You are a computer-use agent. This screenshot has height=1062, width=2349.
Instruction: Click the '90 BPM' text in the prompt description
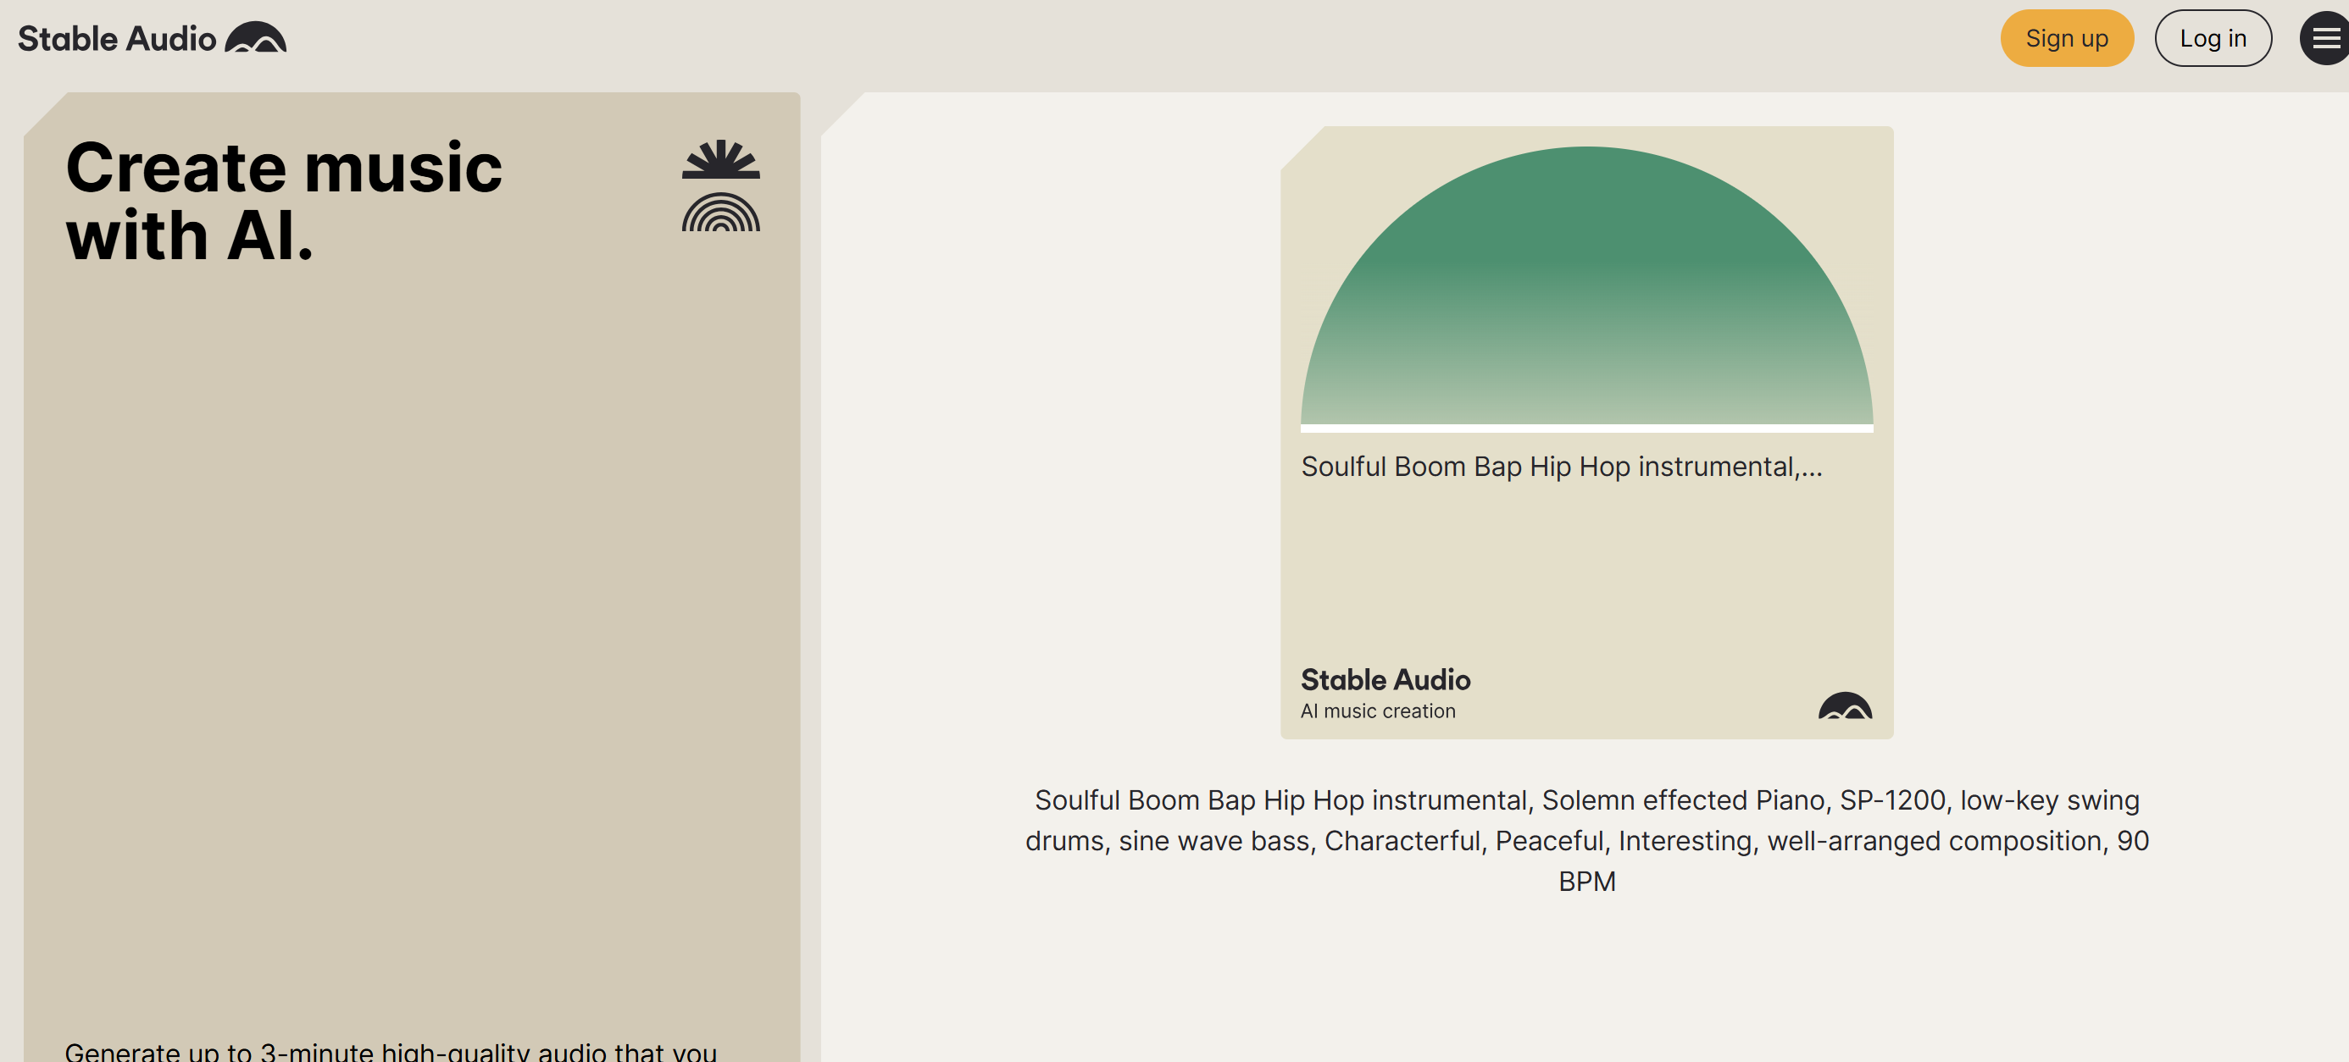(1586, 881)
